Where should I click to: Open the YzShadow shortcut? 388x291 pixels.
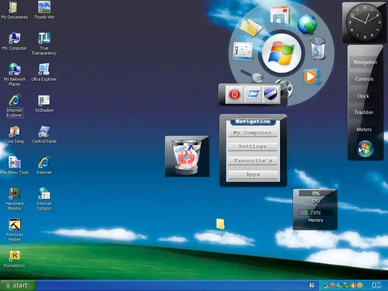click(44, 103)
